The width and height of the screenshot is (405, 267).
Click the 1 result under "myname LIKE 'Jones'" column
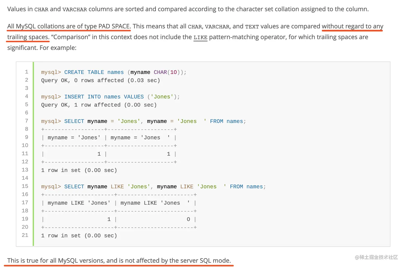[109, 219]
